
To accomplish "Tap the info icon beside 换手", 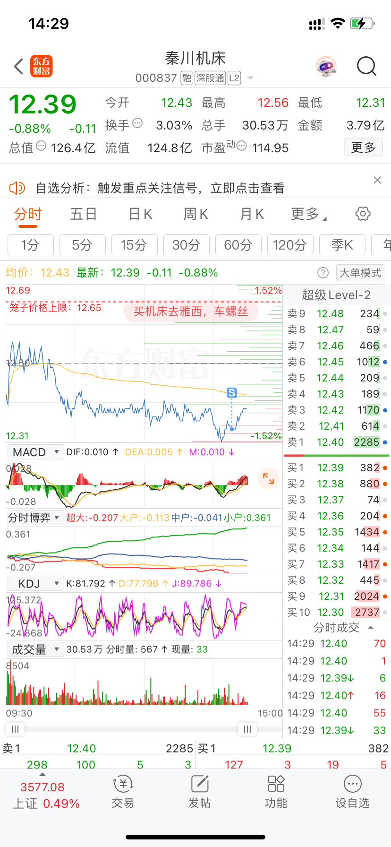I will (137, 123).
